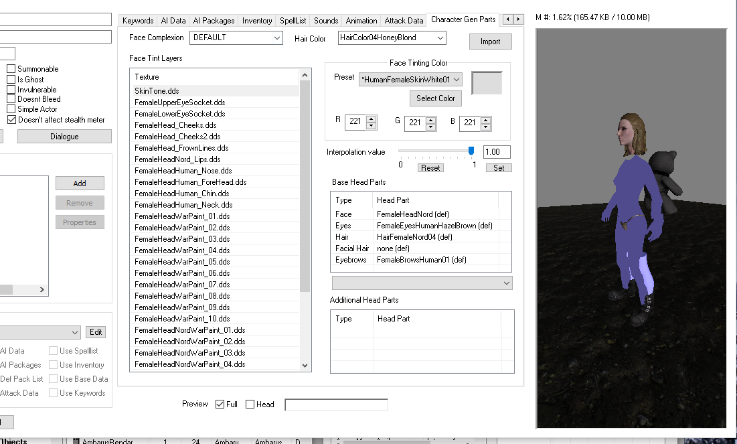Screen dimensions: 737x444
Task: Select FemaleHeadNord_Lips.dds texture row
Action: pyautogui.click(x=216, y=159)
